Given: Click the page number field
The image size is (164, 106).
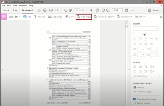Looking at the screenshot, I should [x=77, y=10].
